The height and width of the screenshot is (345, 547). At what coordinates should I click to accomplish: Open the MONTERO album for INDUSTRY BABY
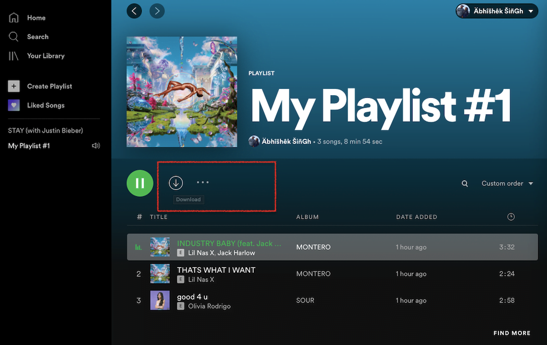[313, 247]
